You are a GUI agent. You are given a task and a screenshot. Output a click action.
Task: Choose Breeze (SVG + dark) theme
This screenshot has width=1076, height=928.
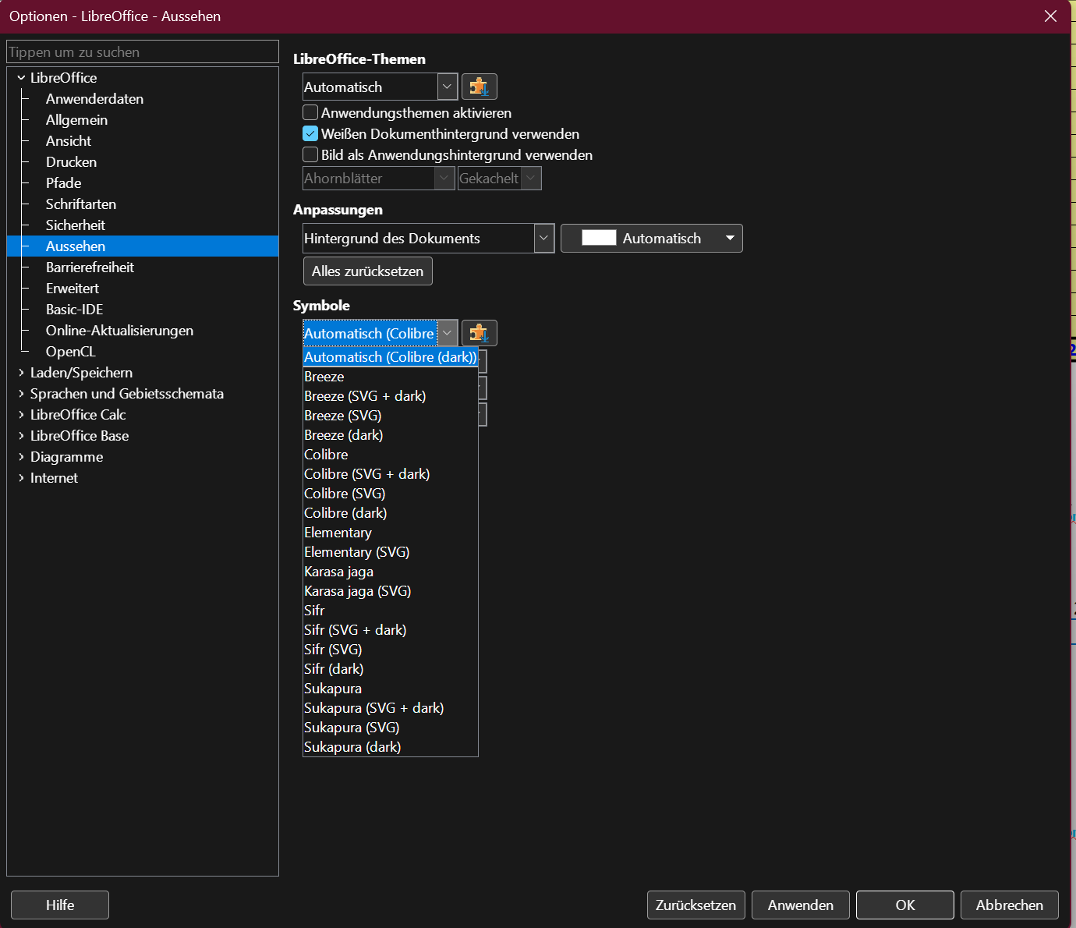point(390,395)
